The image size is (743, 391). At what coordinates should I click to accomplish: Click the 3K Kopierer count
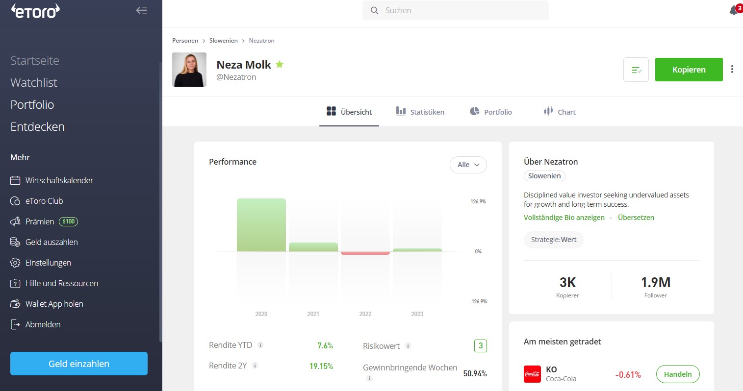(x=567, y=282)
